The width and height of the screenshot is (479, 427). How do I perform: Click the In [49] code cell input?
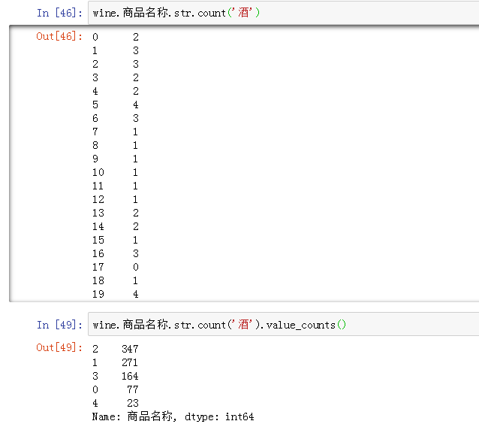[x=284, y=324]
